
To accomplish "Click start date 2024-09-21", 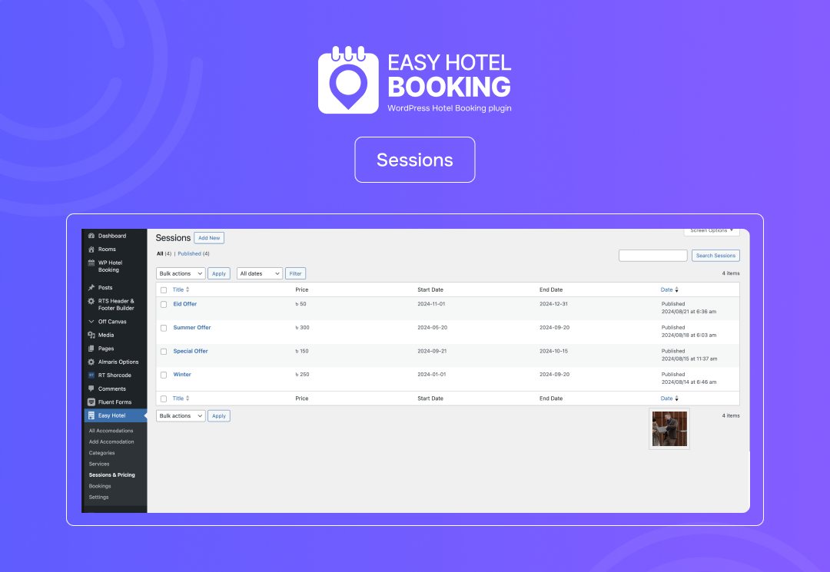I will [431, 351].
